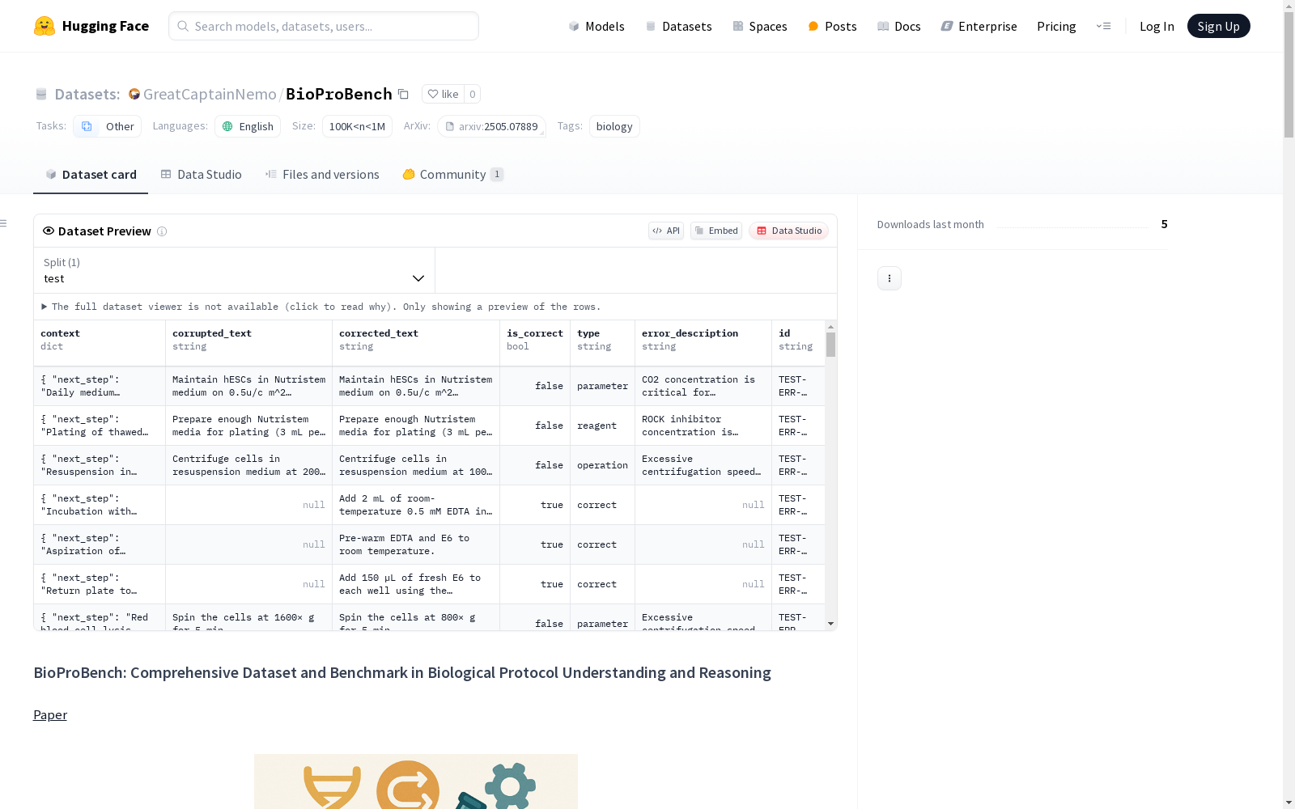Select the 'ROCK inhibitor concentration' cell
The image size is (1295, 809).
click(703, 426)
